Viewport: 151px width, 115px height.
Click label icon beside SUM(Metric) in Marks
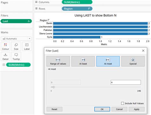pos(4,65)
